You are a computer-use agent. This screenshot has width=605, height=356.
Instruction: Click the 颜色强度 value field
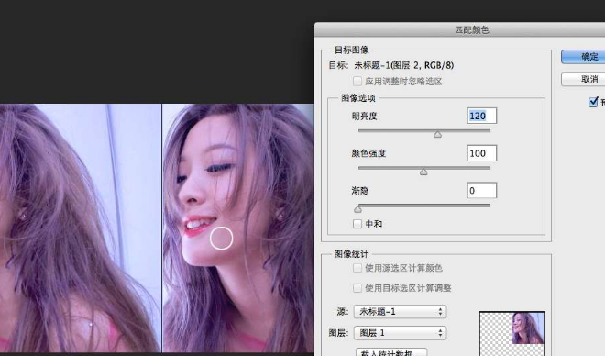tap(481, 153)
